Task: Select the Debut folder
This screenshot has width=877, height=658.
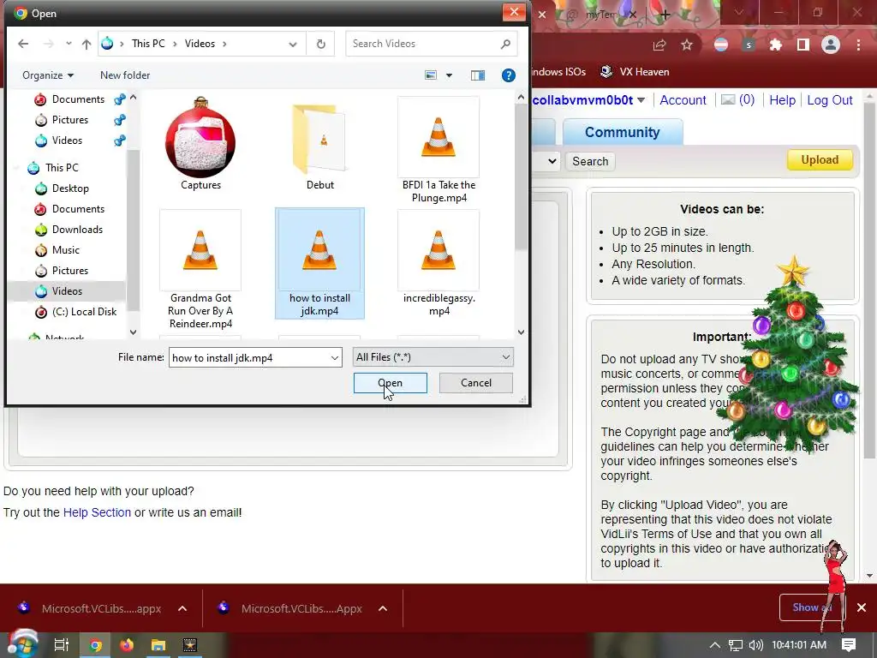Action: click(320, 144)
